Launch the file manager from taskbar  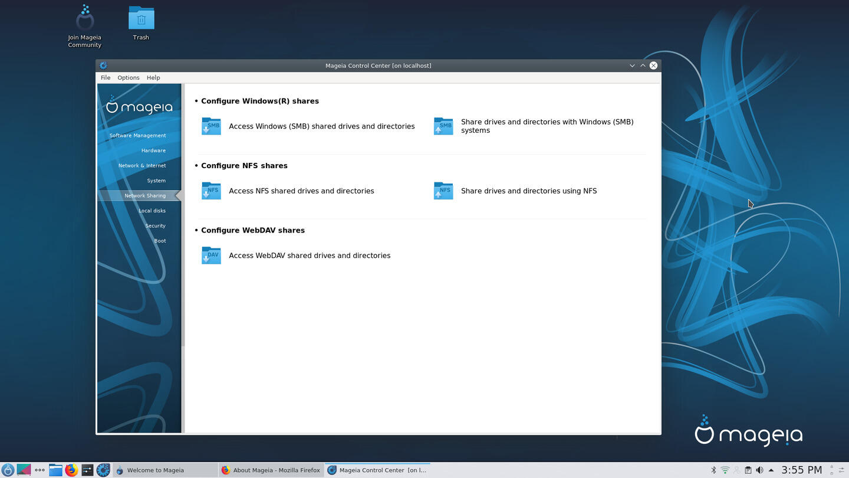pos(55,470)
